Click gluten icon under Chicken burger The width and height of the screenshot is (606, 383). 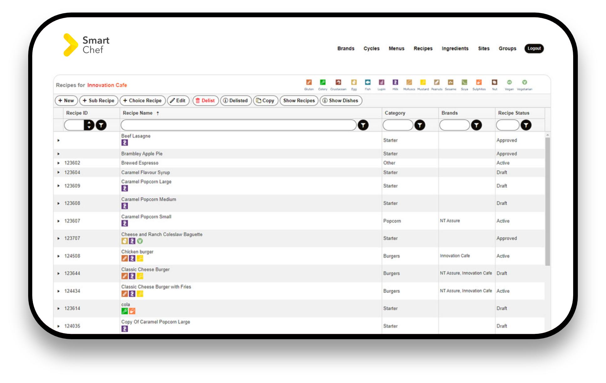click(x=125, y=258)
